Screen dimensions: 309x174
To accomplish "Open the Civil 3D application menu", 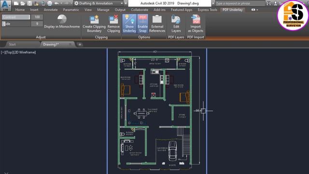I will (5, 5).
